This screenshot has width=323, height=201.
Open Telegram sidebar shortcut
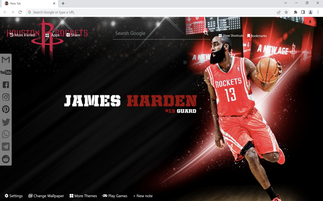coord(6,146)
